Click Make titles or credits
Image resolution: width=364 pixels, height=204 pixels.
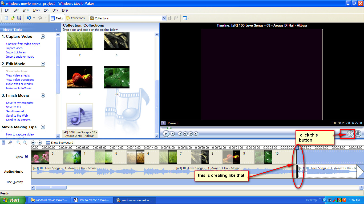19,84
